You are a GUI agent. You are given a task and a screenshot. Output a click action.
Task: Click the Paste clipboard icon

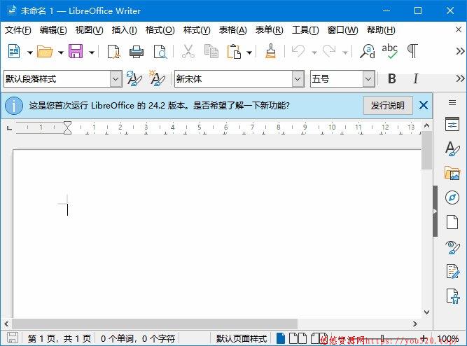[234, 52]
